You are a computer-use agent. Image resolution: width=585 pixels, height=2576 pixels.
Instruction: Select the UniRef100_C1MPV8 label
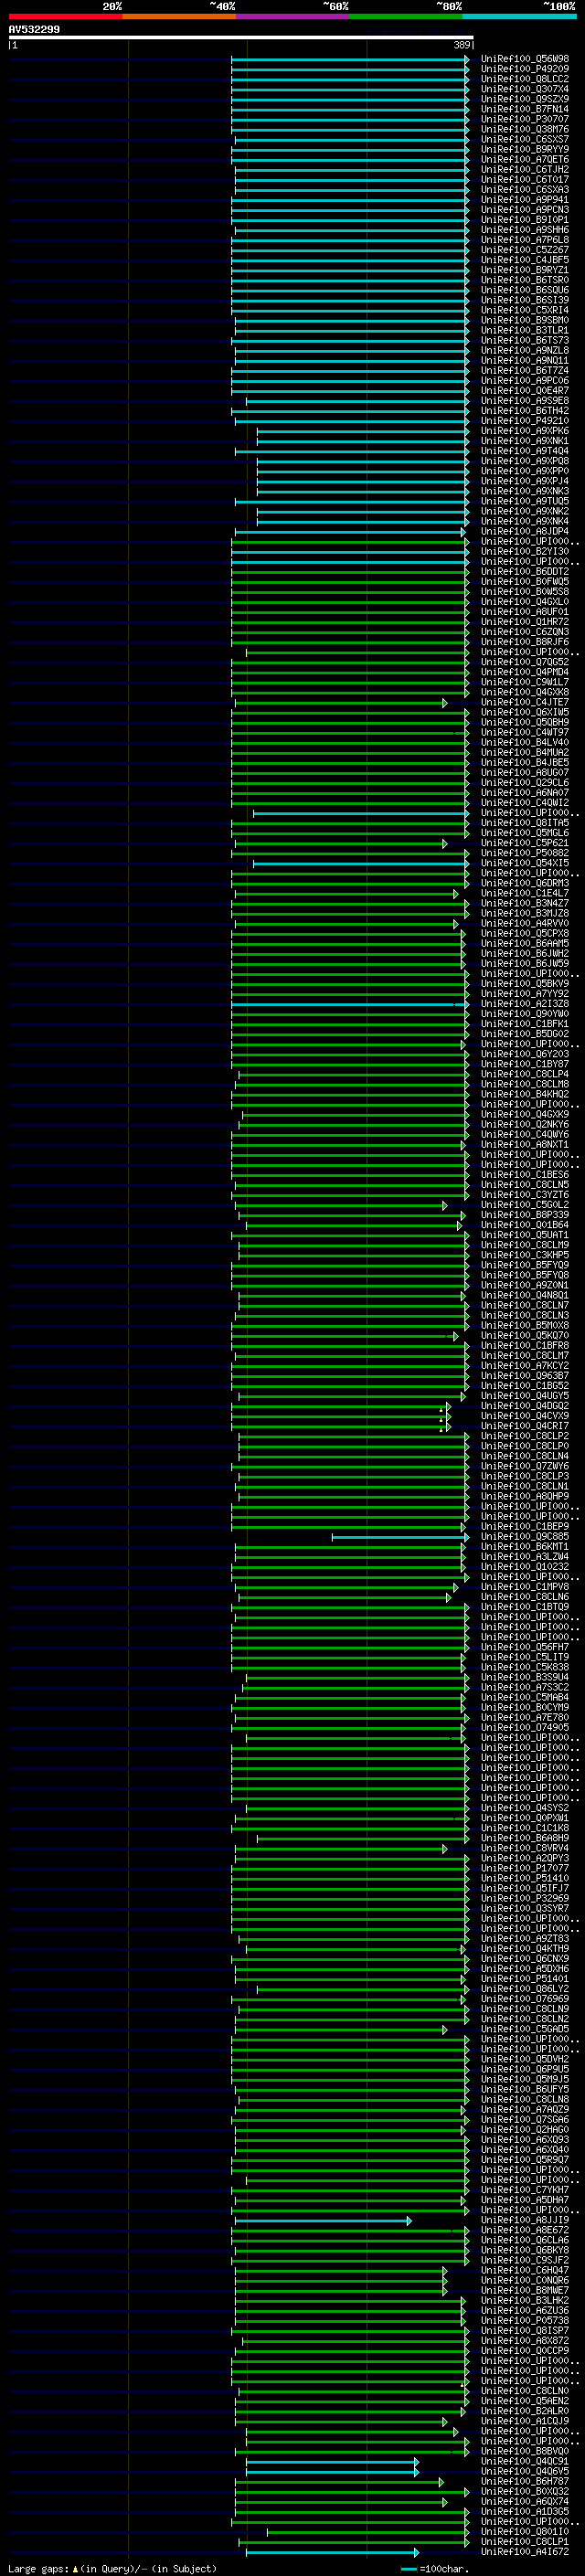(525, 1587)
